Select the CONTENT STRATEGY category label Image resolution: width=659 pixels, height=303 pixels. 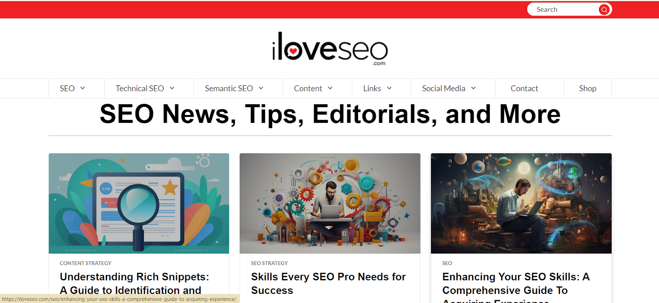(x=86, y=263)
